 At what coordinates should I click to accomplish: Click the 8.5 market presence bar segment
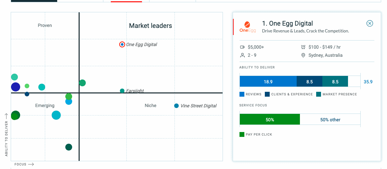tap(335, 82)
